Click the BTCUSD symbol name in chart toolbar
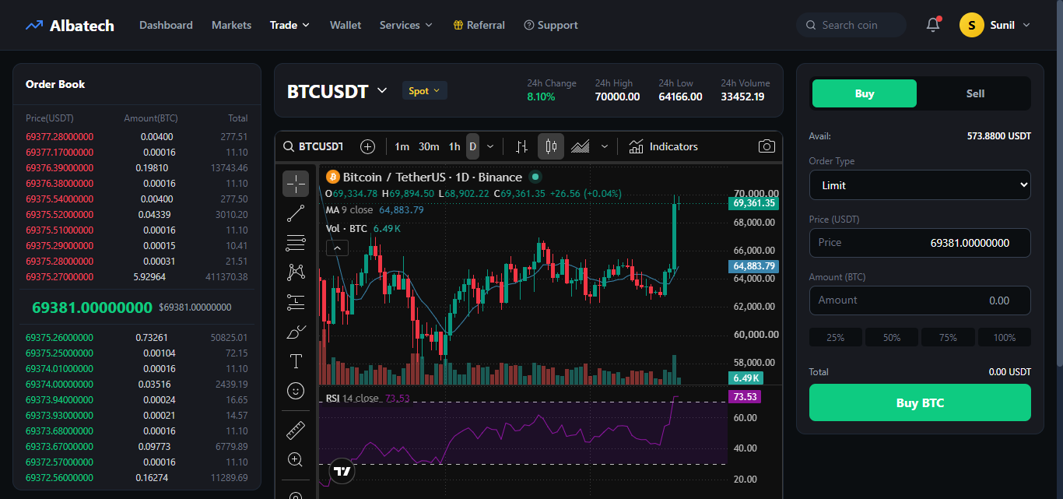Image resolution: width=1063 pixels, height=499 pixels. 321,146
